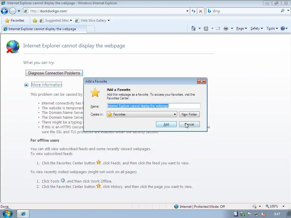Click the Home page icon
Image resolution: width=291 pixels, height=218 pixels.
point(193,28)
